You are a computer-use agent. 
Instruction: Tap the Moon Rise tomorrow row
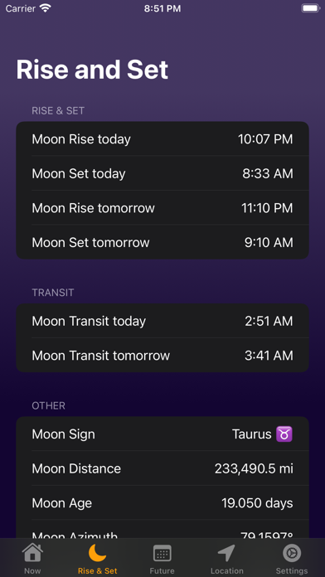pyautogui.click(x=162, y=208)
